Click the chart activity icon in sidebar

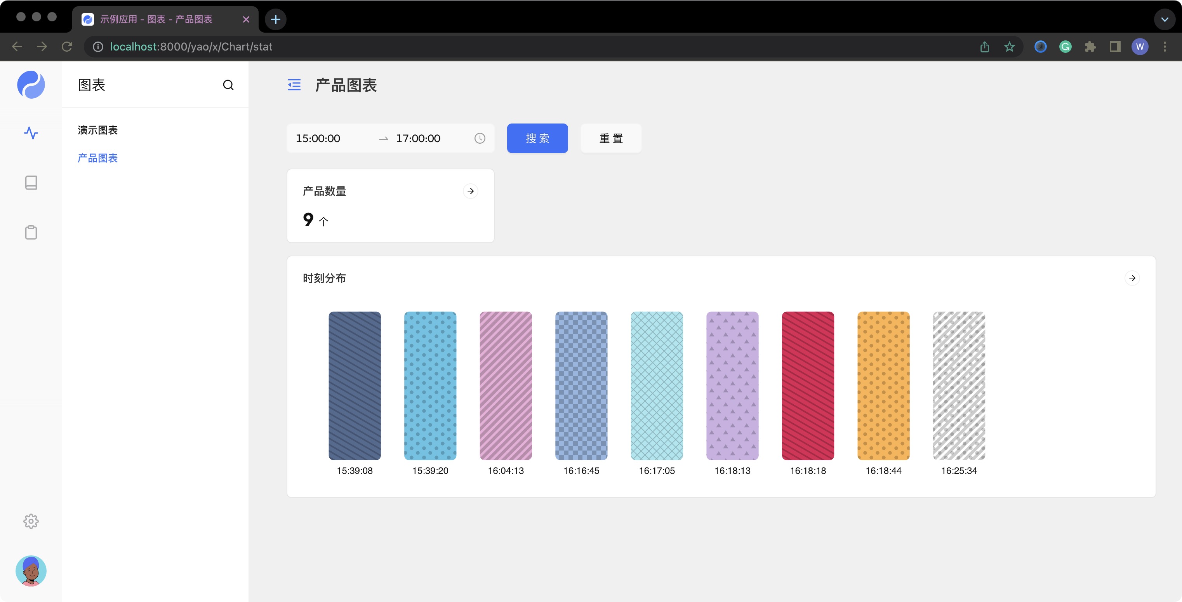[x=31, y=133]
